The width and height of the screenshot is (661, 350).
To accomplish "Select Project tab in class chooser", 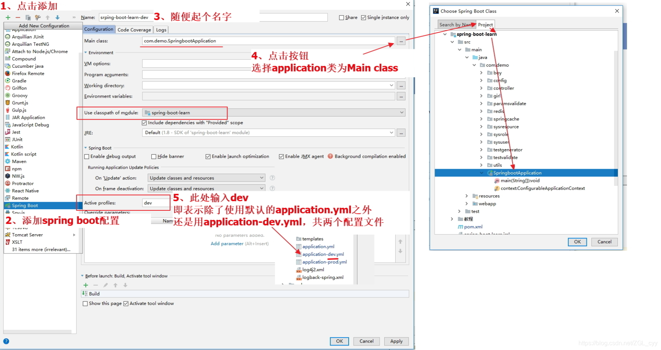I will pyautogui.click(x=485, y=25).
